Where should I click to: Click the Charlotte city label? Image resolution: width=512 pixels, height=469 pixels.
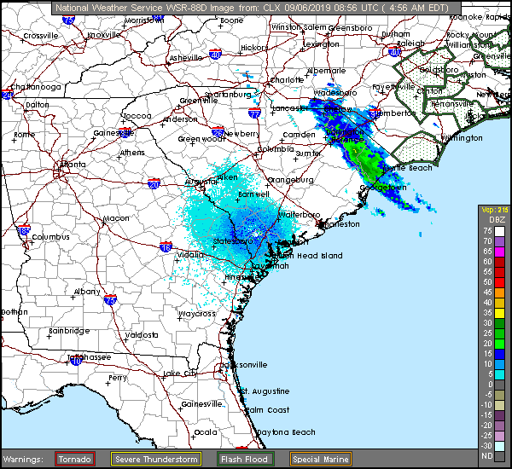[x=288, y=80]
